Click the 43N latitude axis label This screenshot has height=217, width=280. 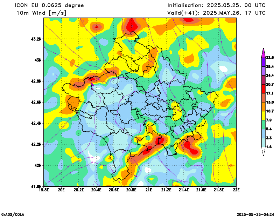pyautogui.click(x=38, y=60)
